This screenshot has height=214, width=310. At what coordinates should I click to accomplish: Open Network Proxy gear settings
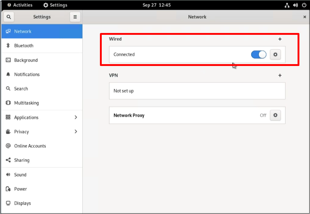pos(275,115)
